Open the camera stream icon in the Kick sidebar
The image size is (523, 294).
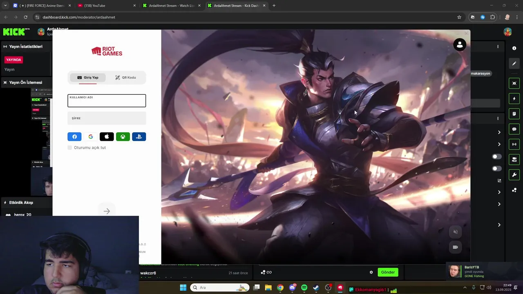pyautogui.click(x=514, y=159)
